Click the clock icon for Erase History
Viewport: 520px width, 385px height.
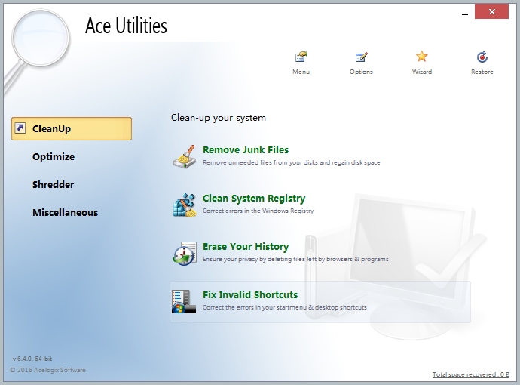click(x=185, y=253)
